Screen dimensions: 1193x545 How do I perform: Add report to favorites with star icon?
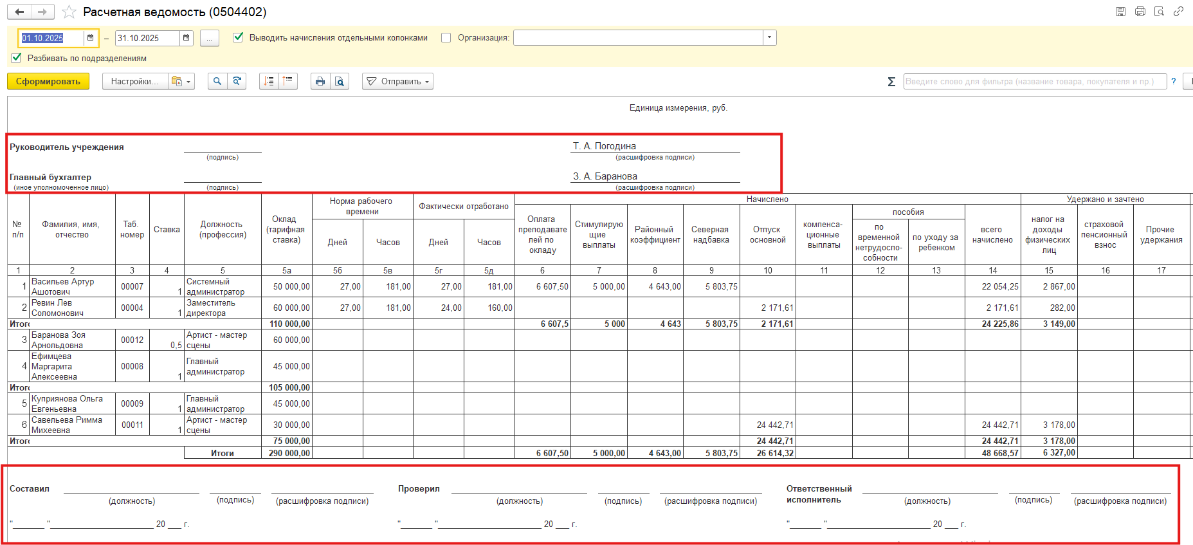tap(69, 12)
